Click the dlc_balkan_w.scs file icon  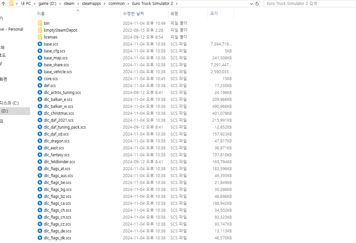pyautogui.click(x=40, y=106)
